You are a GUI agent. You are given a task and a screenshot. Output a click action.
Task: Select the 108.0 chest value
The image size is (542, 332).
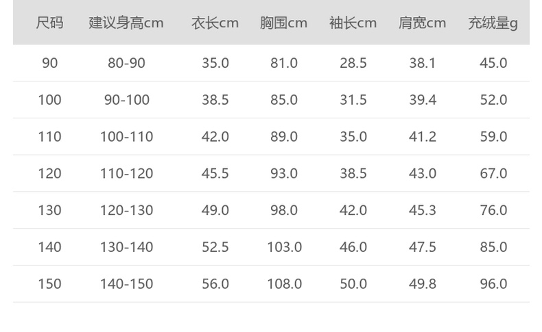284,283
